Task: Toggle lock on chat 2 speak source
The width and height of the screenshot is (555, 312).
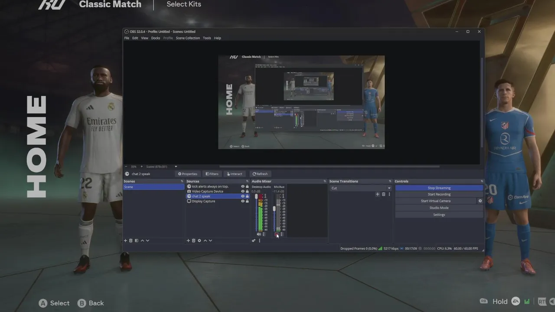Action: pyautogui.click(x=247, y=196)
